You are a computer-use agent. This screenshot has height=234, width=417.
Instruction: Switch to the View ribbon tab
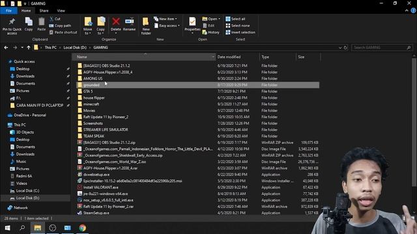61,10
